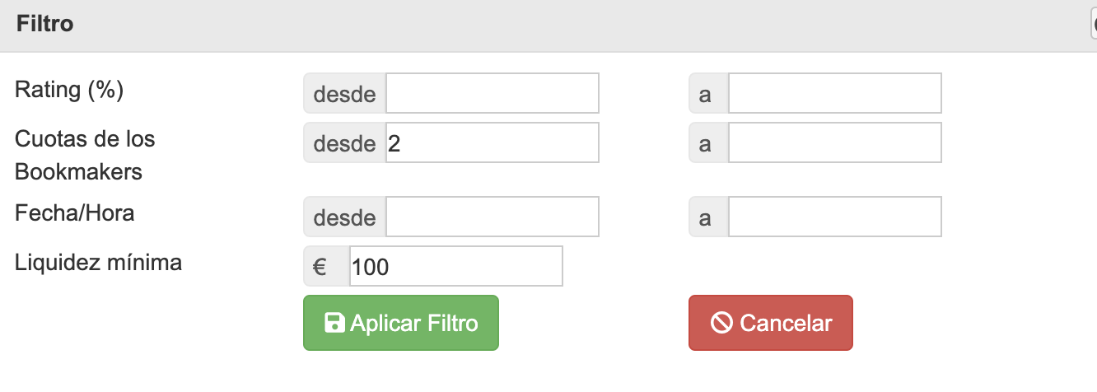
Task: Open the Fecha/Hora 'a' end date field
Action: pos(834,217)
